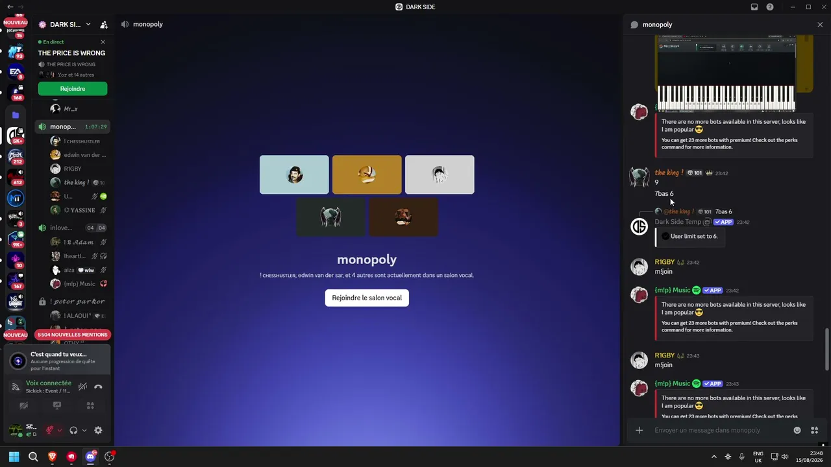831x467 pixels.
Task: Open the Discord inbox icon
Action: pos(754,7)
